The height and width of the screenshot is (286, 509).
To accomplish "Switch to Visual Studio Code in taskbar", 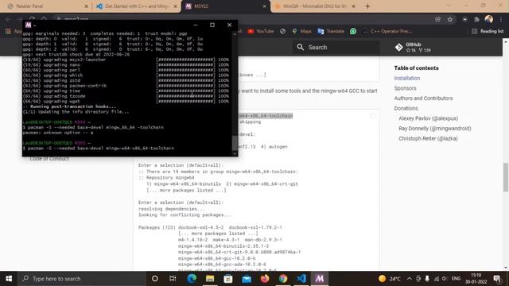I will point(301,279).
